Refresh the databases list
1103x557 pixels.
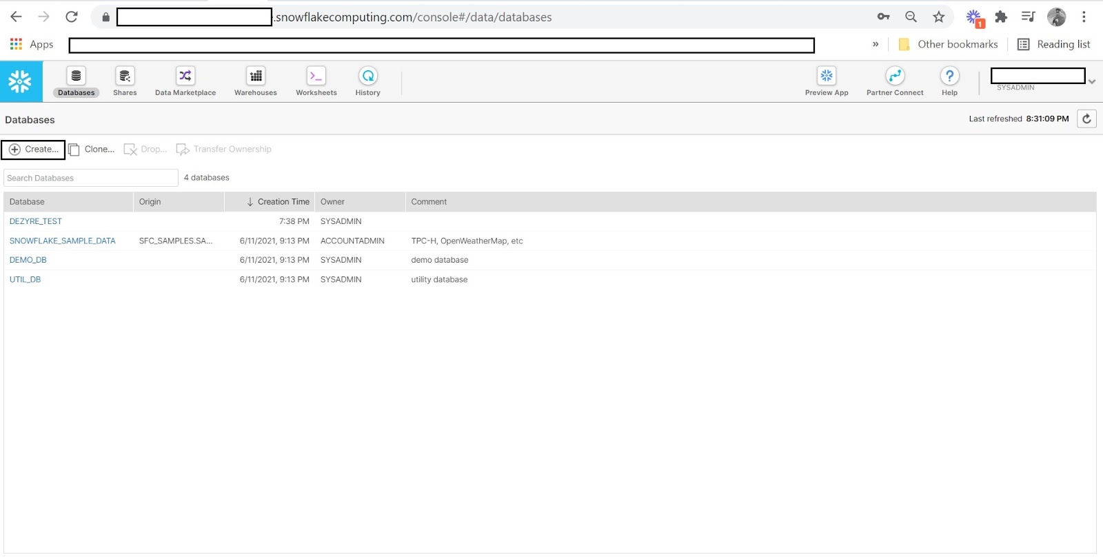pyautogui.click(x=1086, y=119)
